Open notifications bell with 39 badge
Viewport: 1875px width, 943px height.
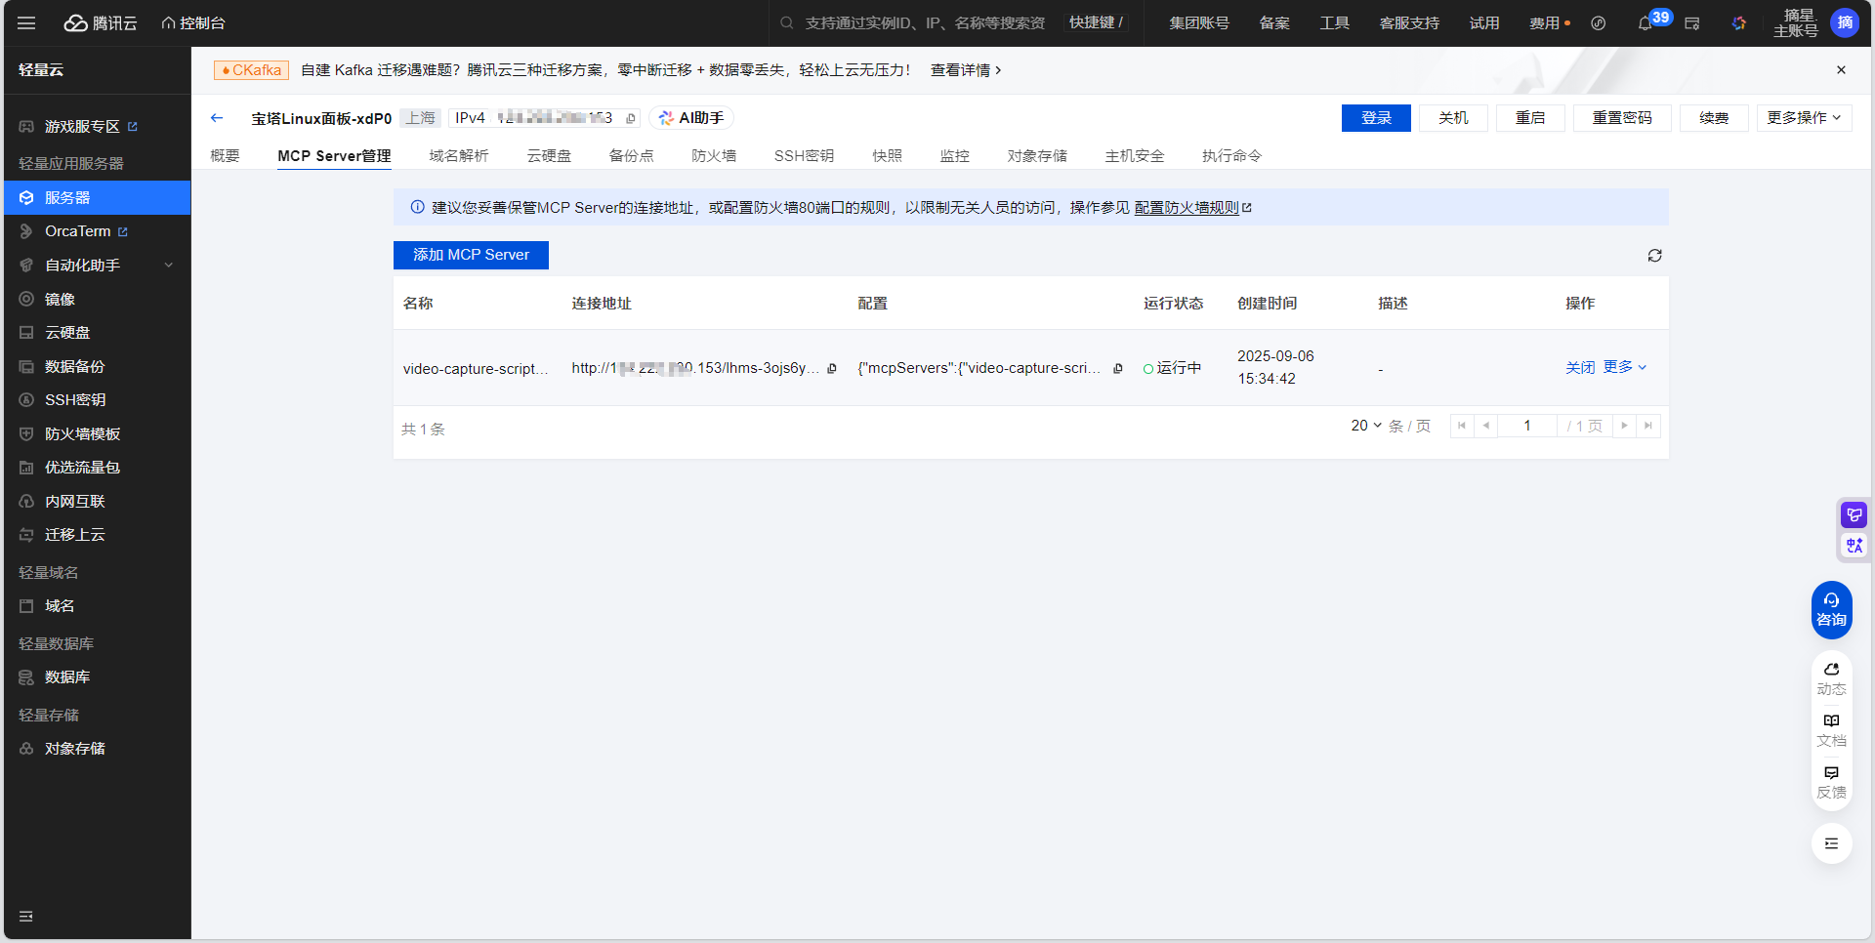pos(1646,22)
